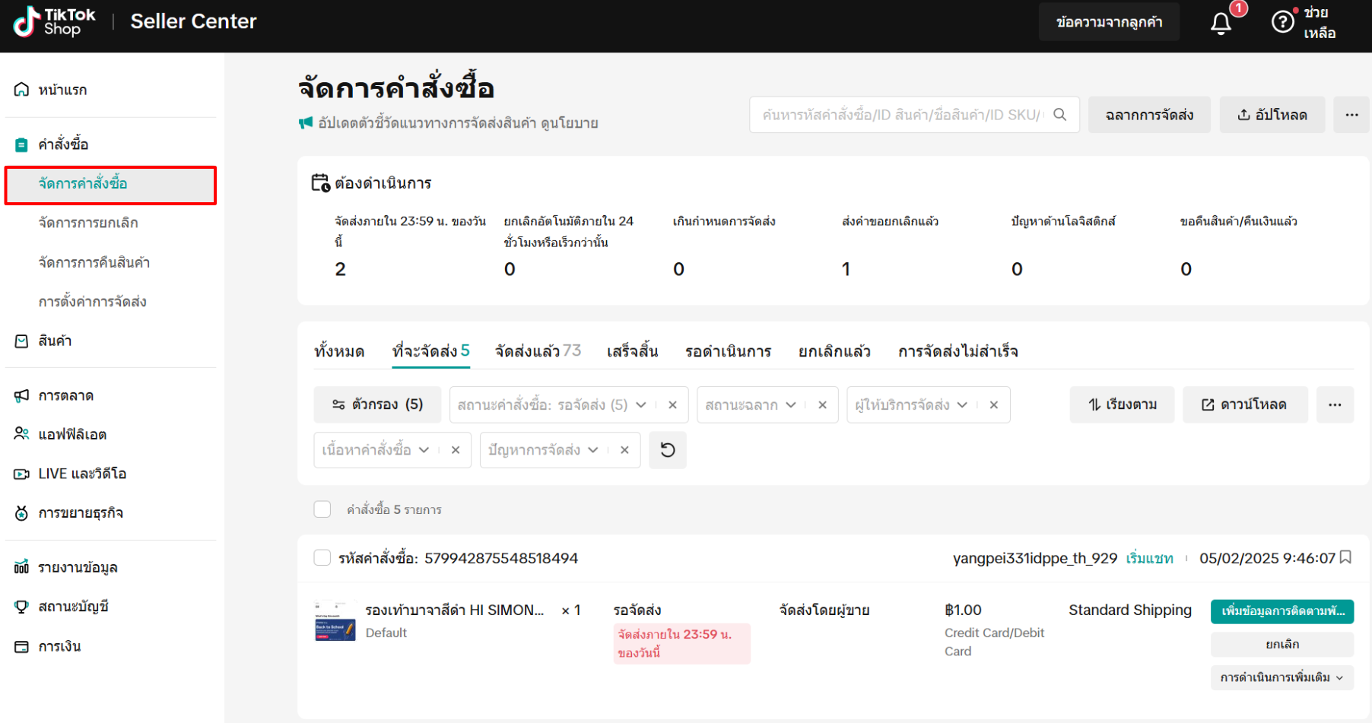Click the ต้องดำเนินการ calendar icon
This screenshot has height=723, width=1372.
click(320, 183)
